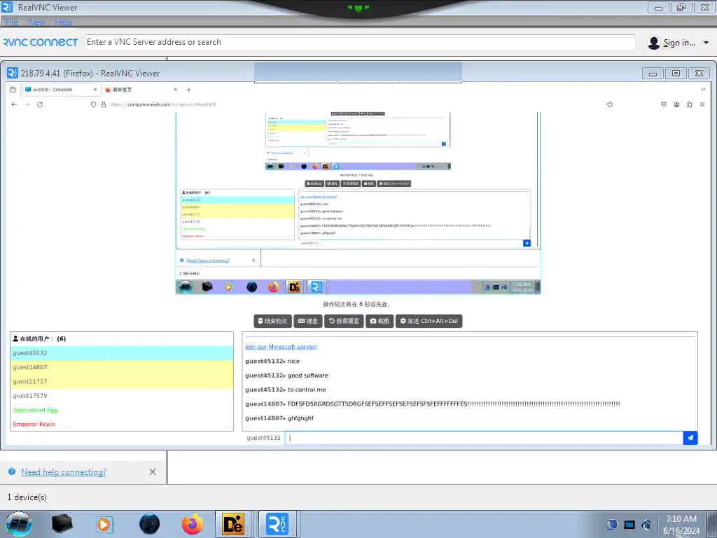Dismiss the outer 'Need help connecting?' banner

[153, 471]
